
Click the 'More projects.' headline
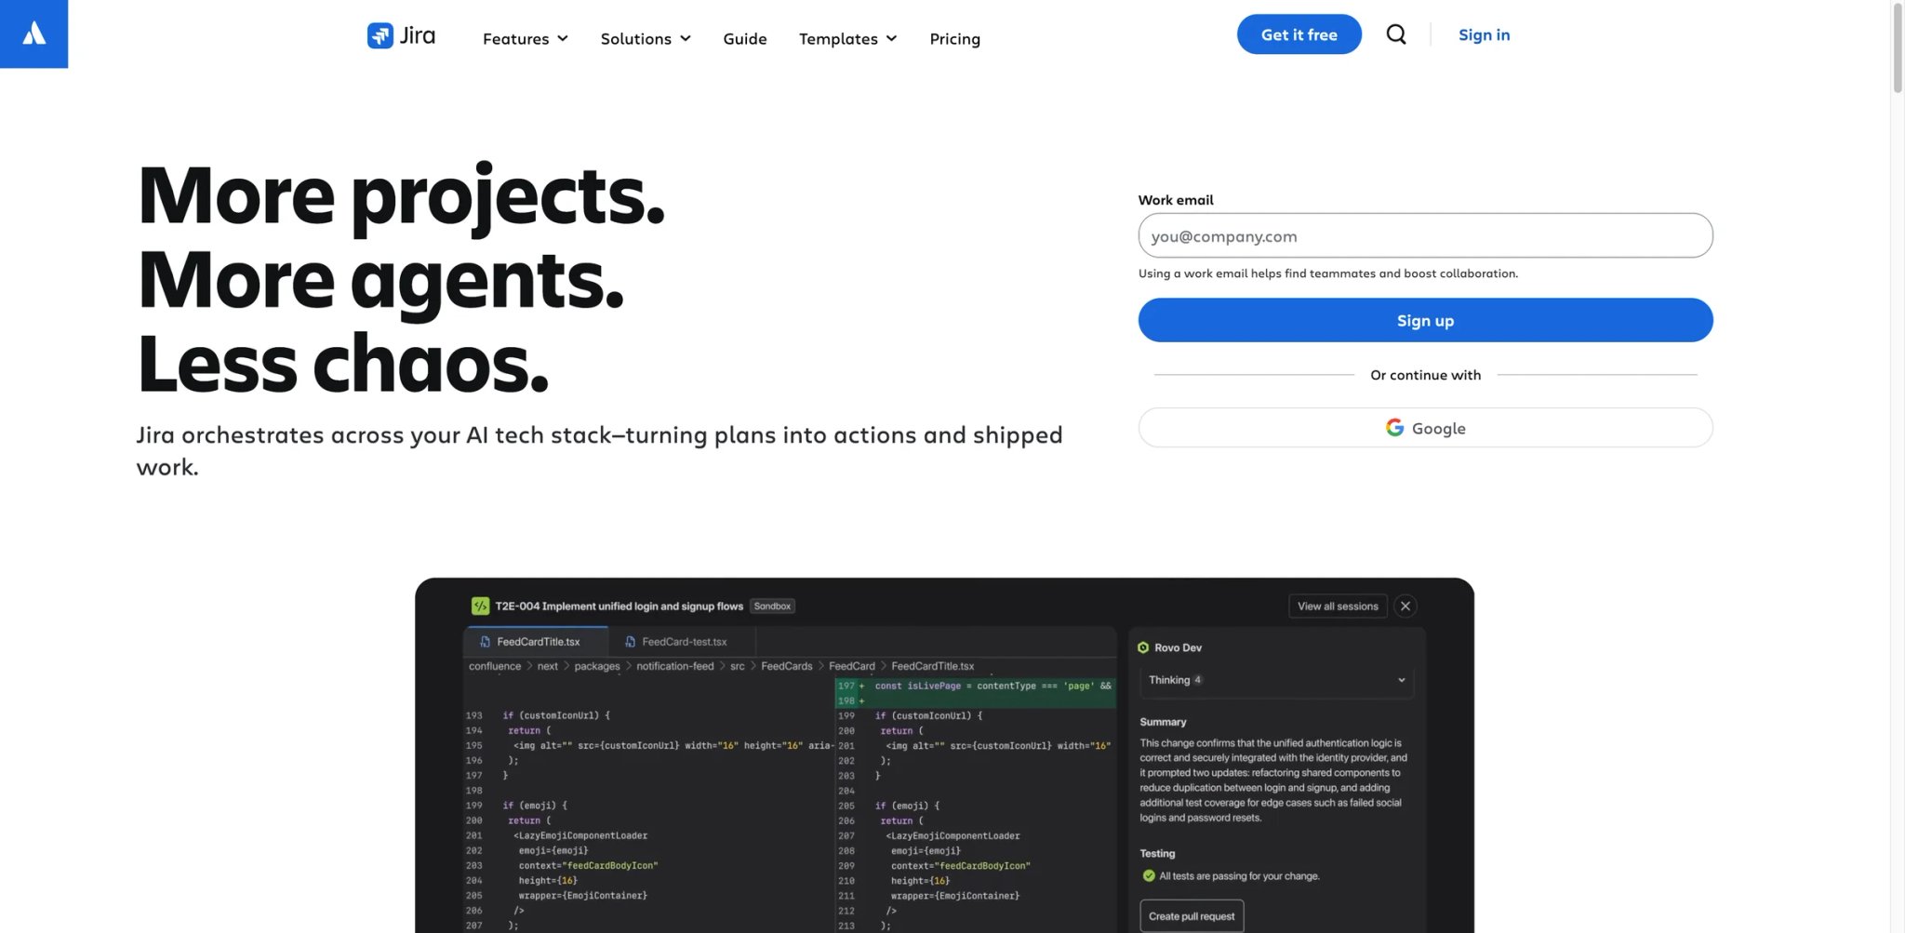point(401,195)
